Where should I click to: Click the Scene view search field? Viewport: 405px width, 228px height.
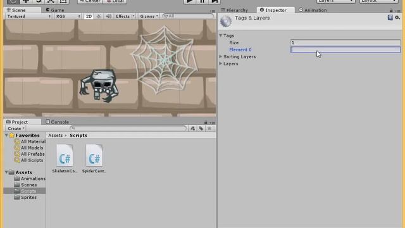click(x=189, y=16)
